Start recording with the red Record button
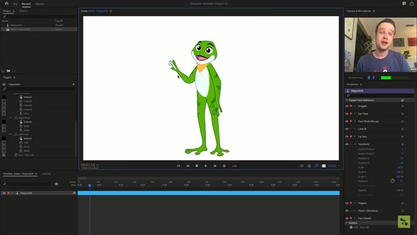Screen dimensions: 417x235 coord(224,166)
